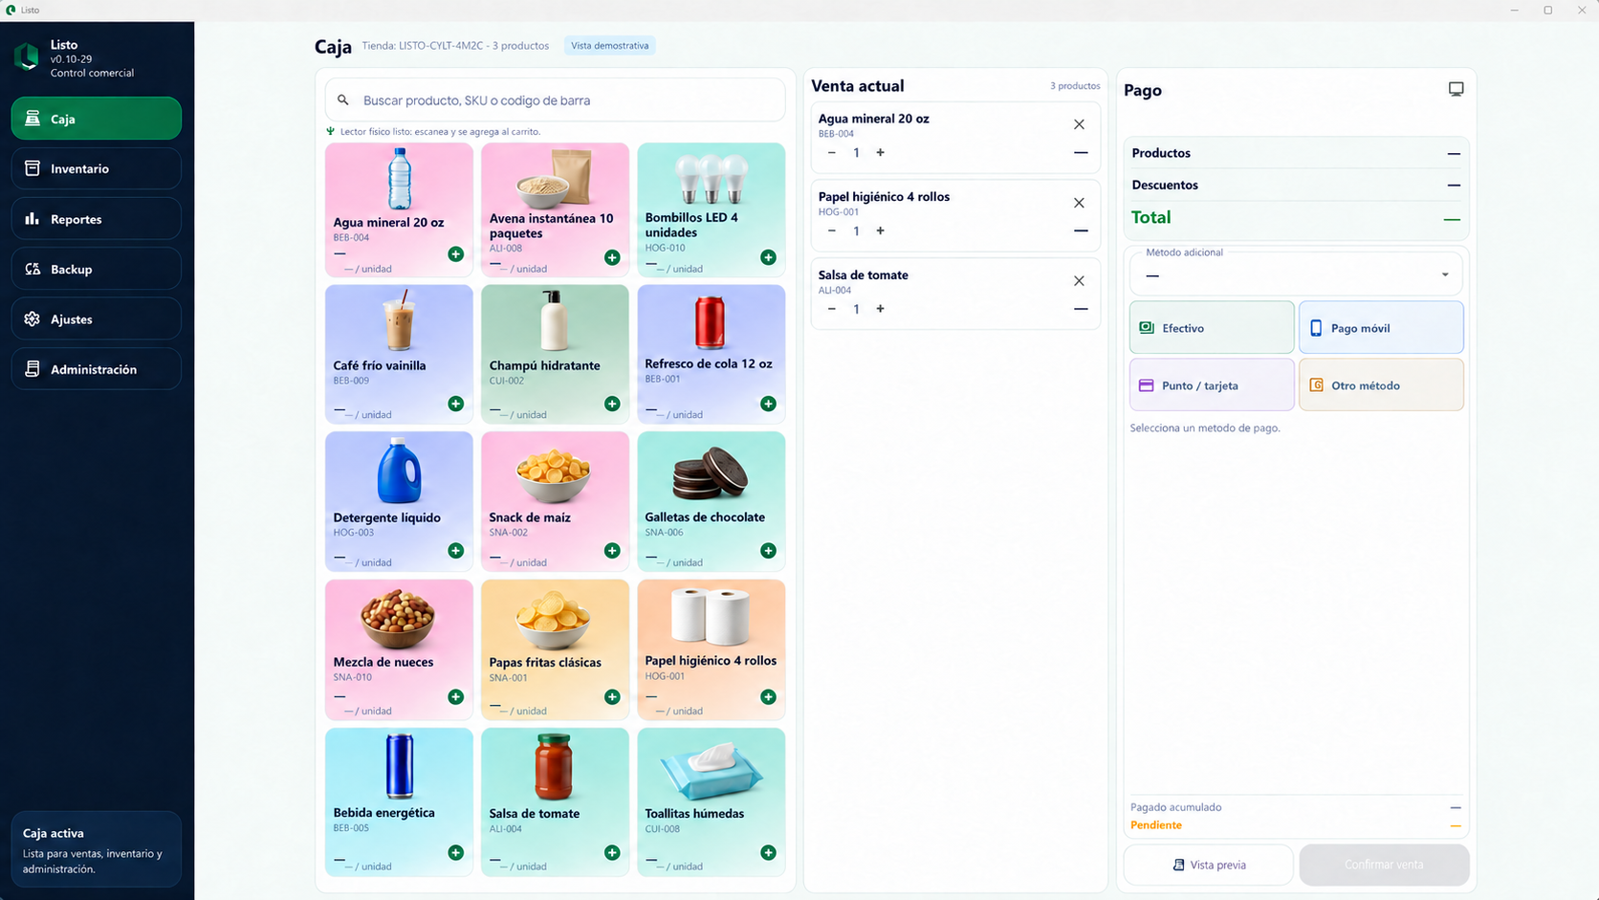
Task: Choose Otro método payment option
Action: [x=1381, y=384]
